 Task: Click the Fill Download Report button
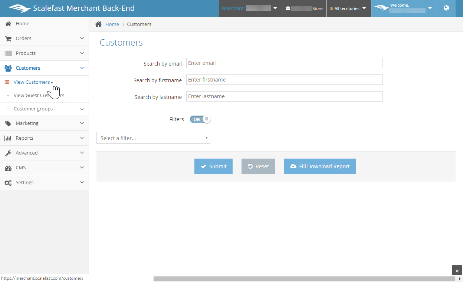319,166
